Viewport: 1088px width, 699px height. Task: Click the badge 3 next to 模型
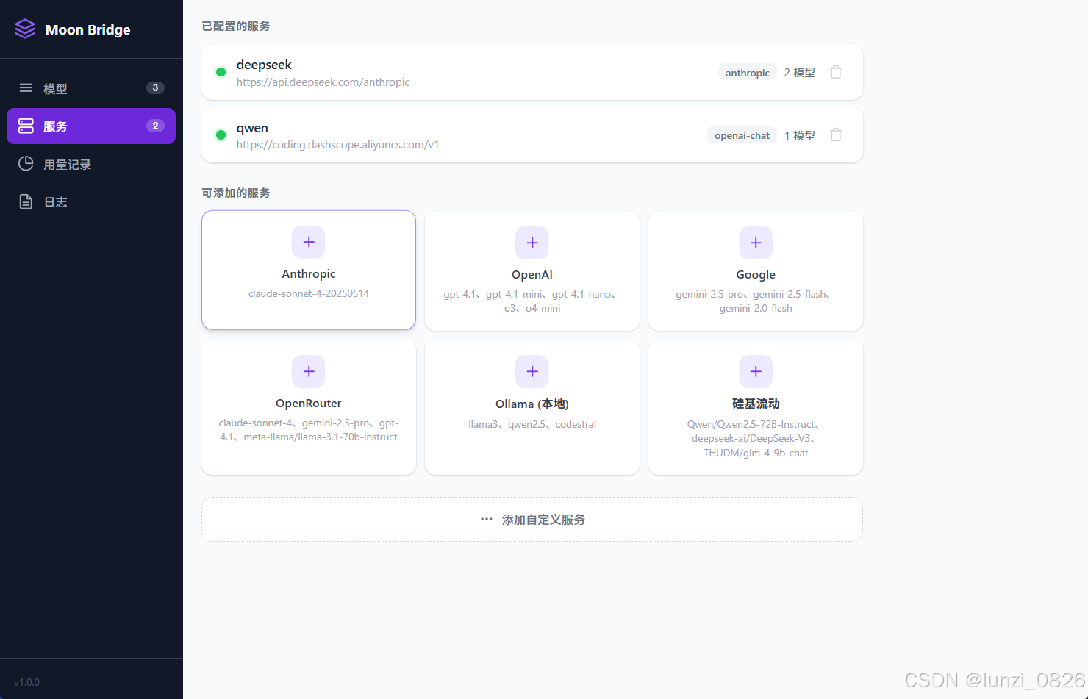155,87
